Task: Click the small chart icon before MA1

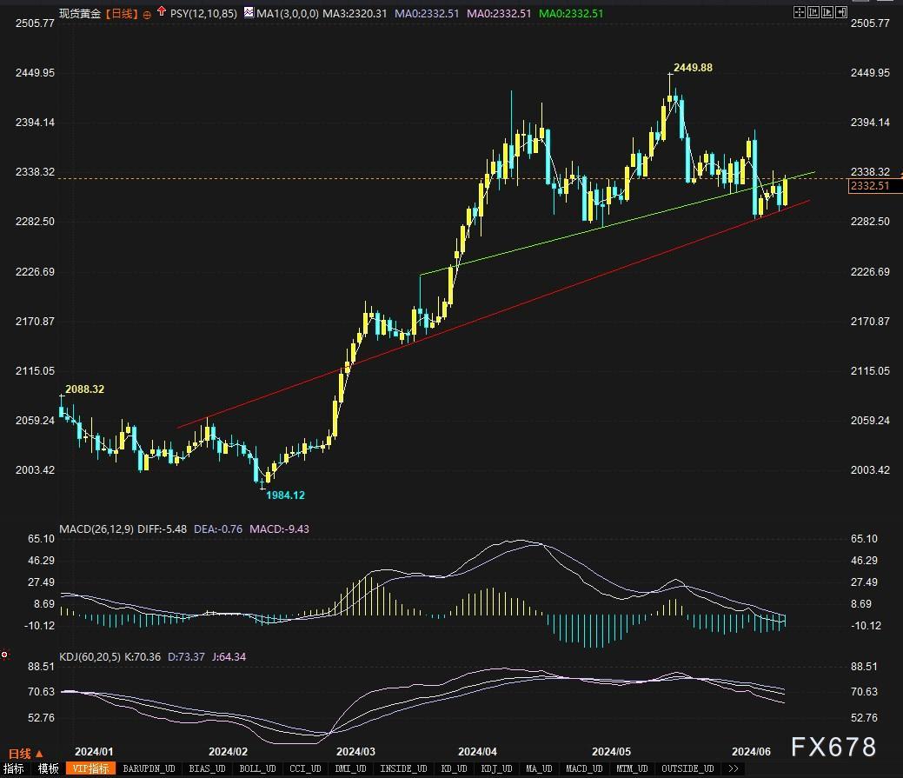Action: 249,13
